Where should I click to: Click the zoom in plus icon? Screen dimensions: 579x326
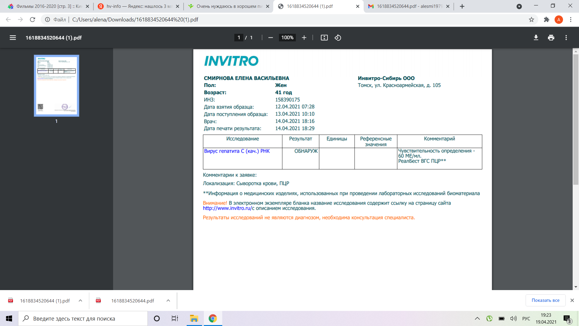(x=304, y=38)
